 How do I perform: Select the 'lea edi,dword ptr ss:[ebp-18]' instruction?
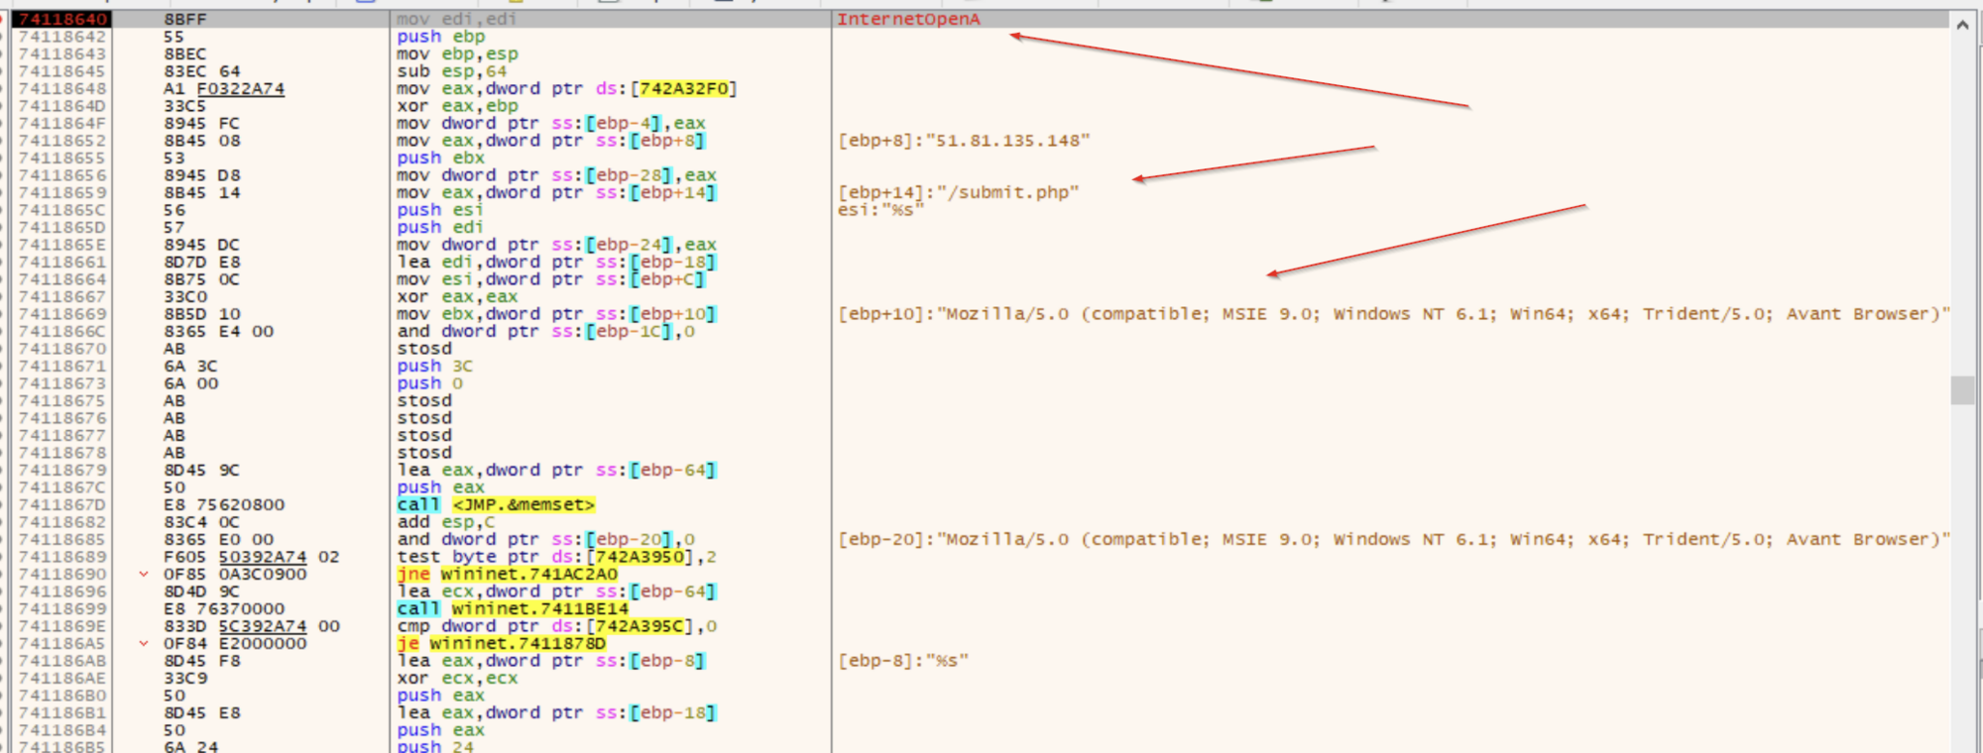click(x=556, y=262)
